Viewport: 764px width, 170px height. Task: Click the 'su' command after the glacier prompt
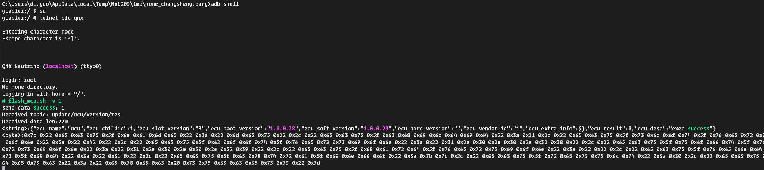tap(43, 11)
